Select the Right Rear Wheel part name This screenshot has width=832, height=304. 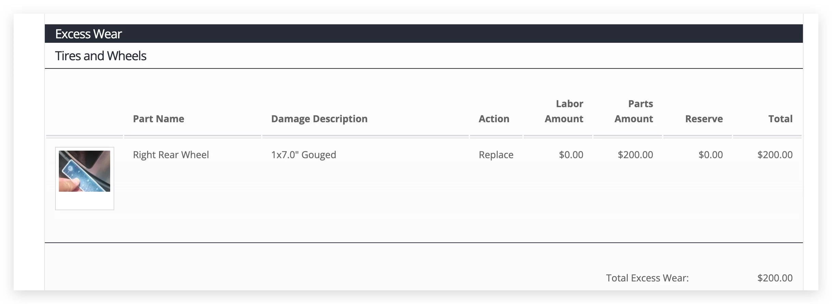point(171,155)
